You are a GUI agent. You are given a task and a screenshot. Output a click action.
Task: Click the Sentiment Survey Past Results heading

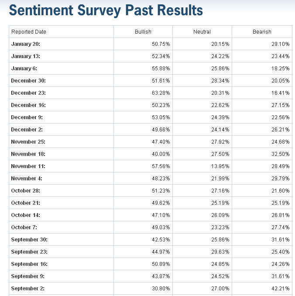[x=106, y=10]
